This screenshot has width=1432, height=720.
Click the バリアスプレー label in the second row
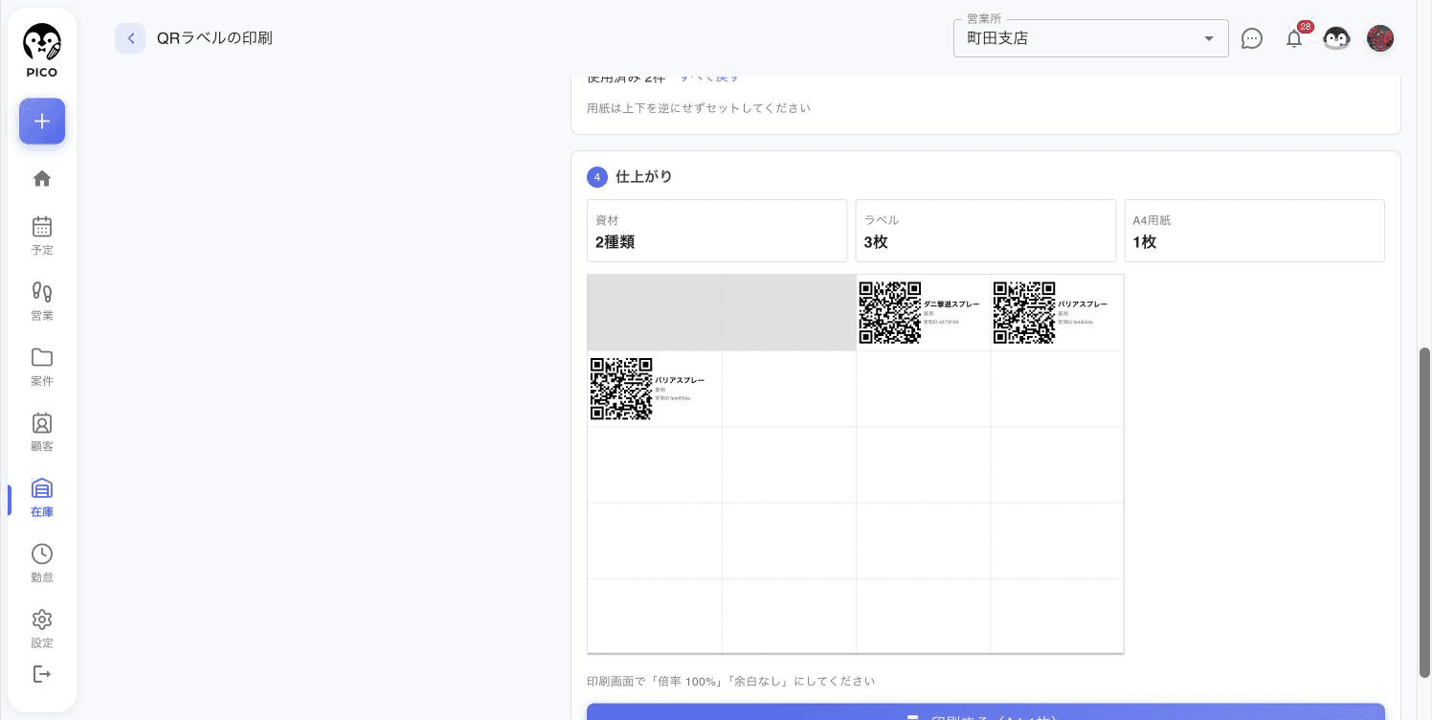tap(654, 389)
